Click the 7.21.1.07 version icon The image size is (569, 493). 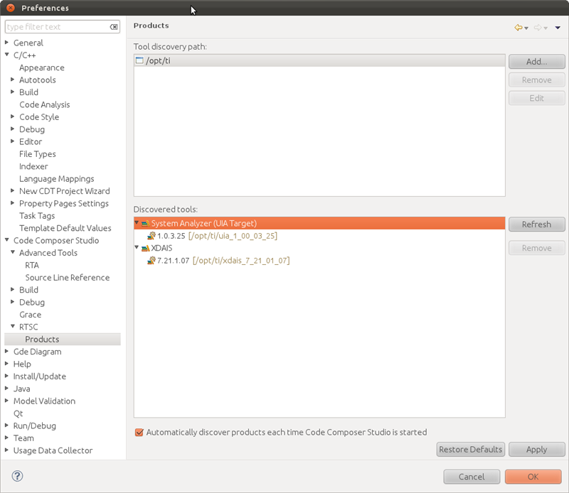point(151,261)
